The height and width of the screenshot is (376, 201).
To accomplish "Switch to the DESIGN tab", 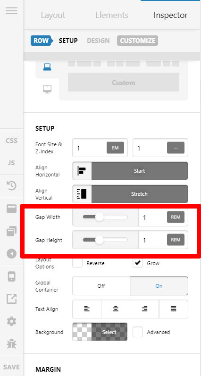I will tap(98, 41).
